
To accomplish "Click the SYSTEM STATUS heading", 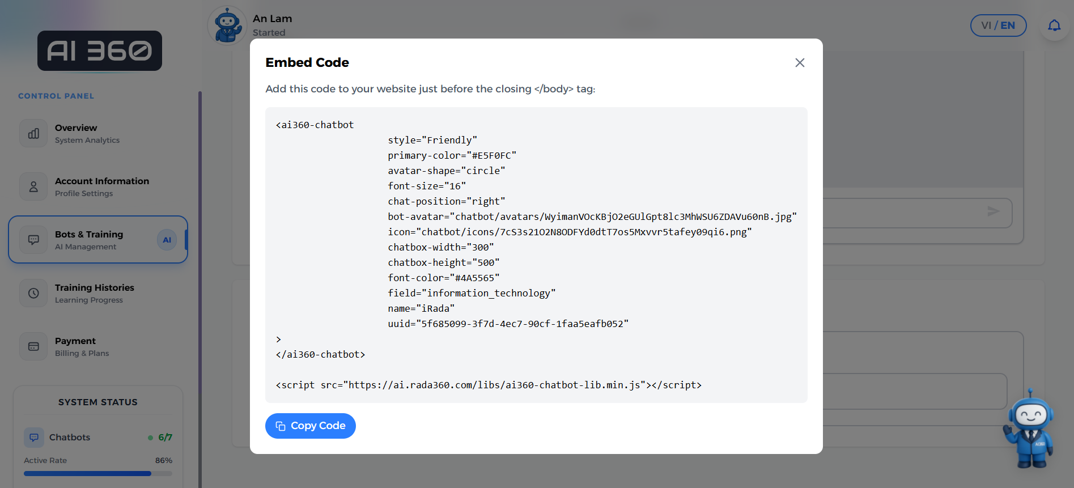I will 98,402.
